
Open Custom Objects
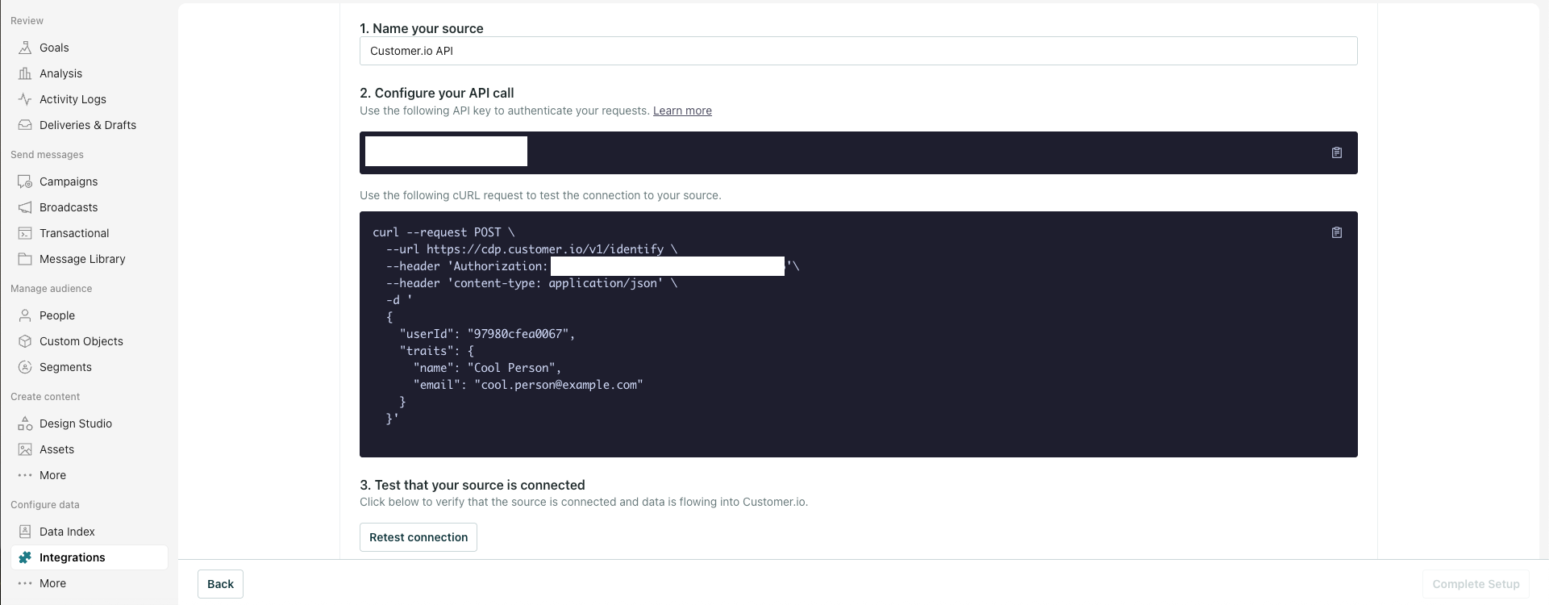tap(81, 341)
